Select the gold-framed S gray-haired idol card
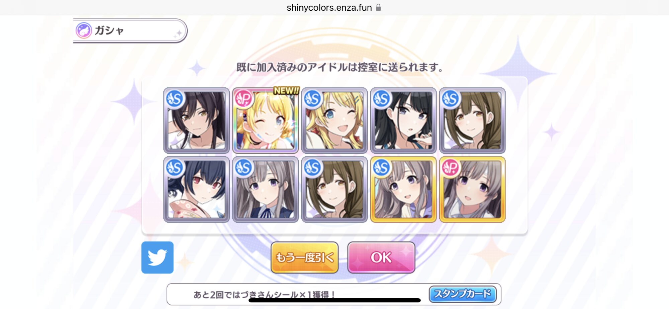The width and height of the screenshot is (669, 309). click(x=403, y=189)
